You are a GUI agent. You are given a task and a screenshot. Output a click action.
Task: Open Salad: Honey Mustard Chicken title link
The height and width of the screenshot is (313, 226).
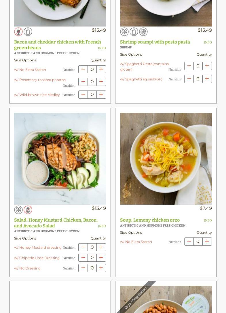[x=56, y=223]
